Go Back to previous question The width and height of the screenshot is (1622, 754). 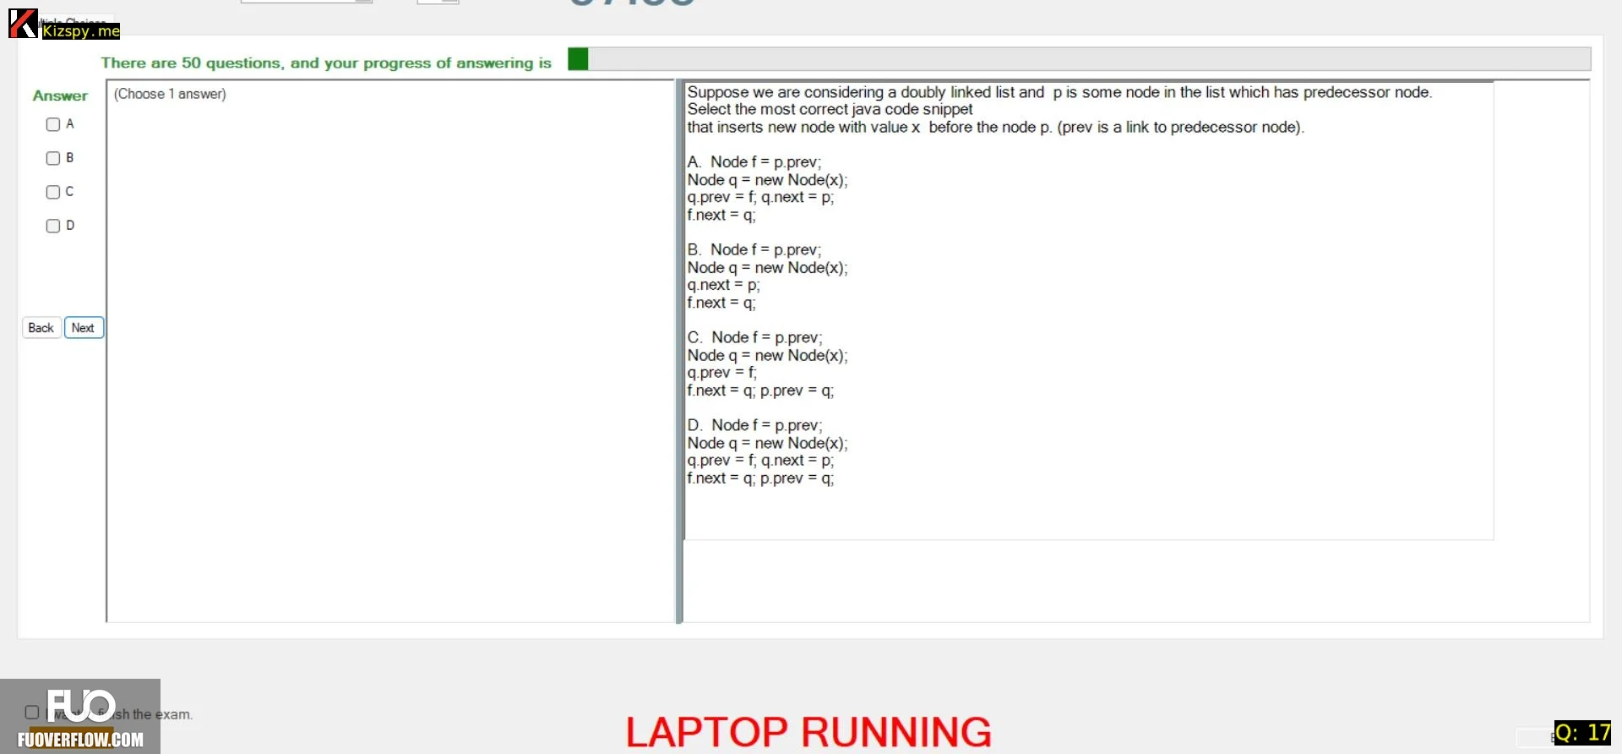41,328
